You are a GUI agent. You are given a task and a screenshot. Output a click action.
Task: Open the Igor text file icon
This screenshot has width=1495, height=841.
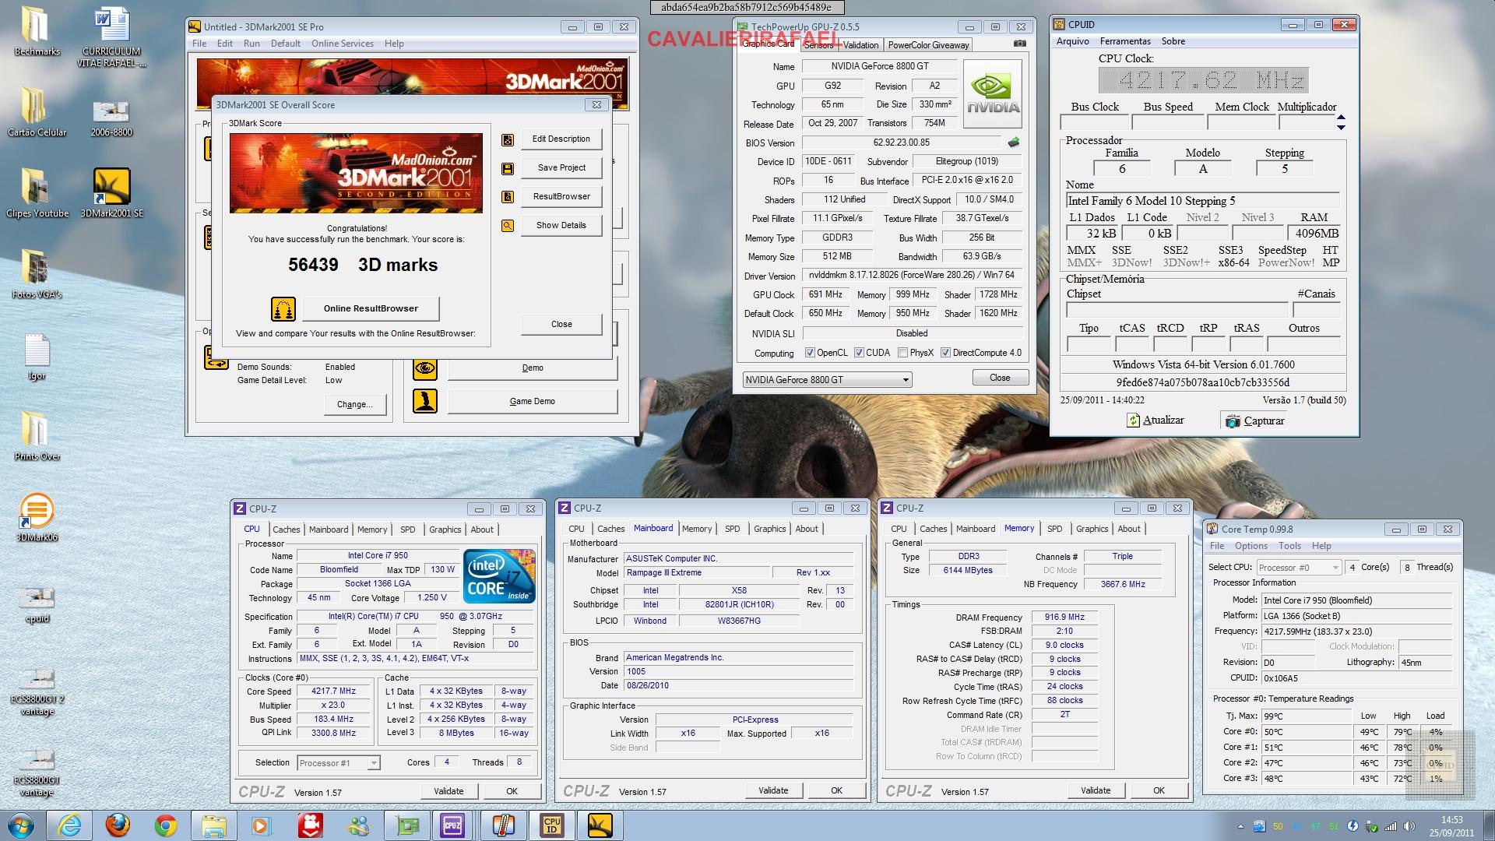(x=37, y=357)
